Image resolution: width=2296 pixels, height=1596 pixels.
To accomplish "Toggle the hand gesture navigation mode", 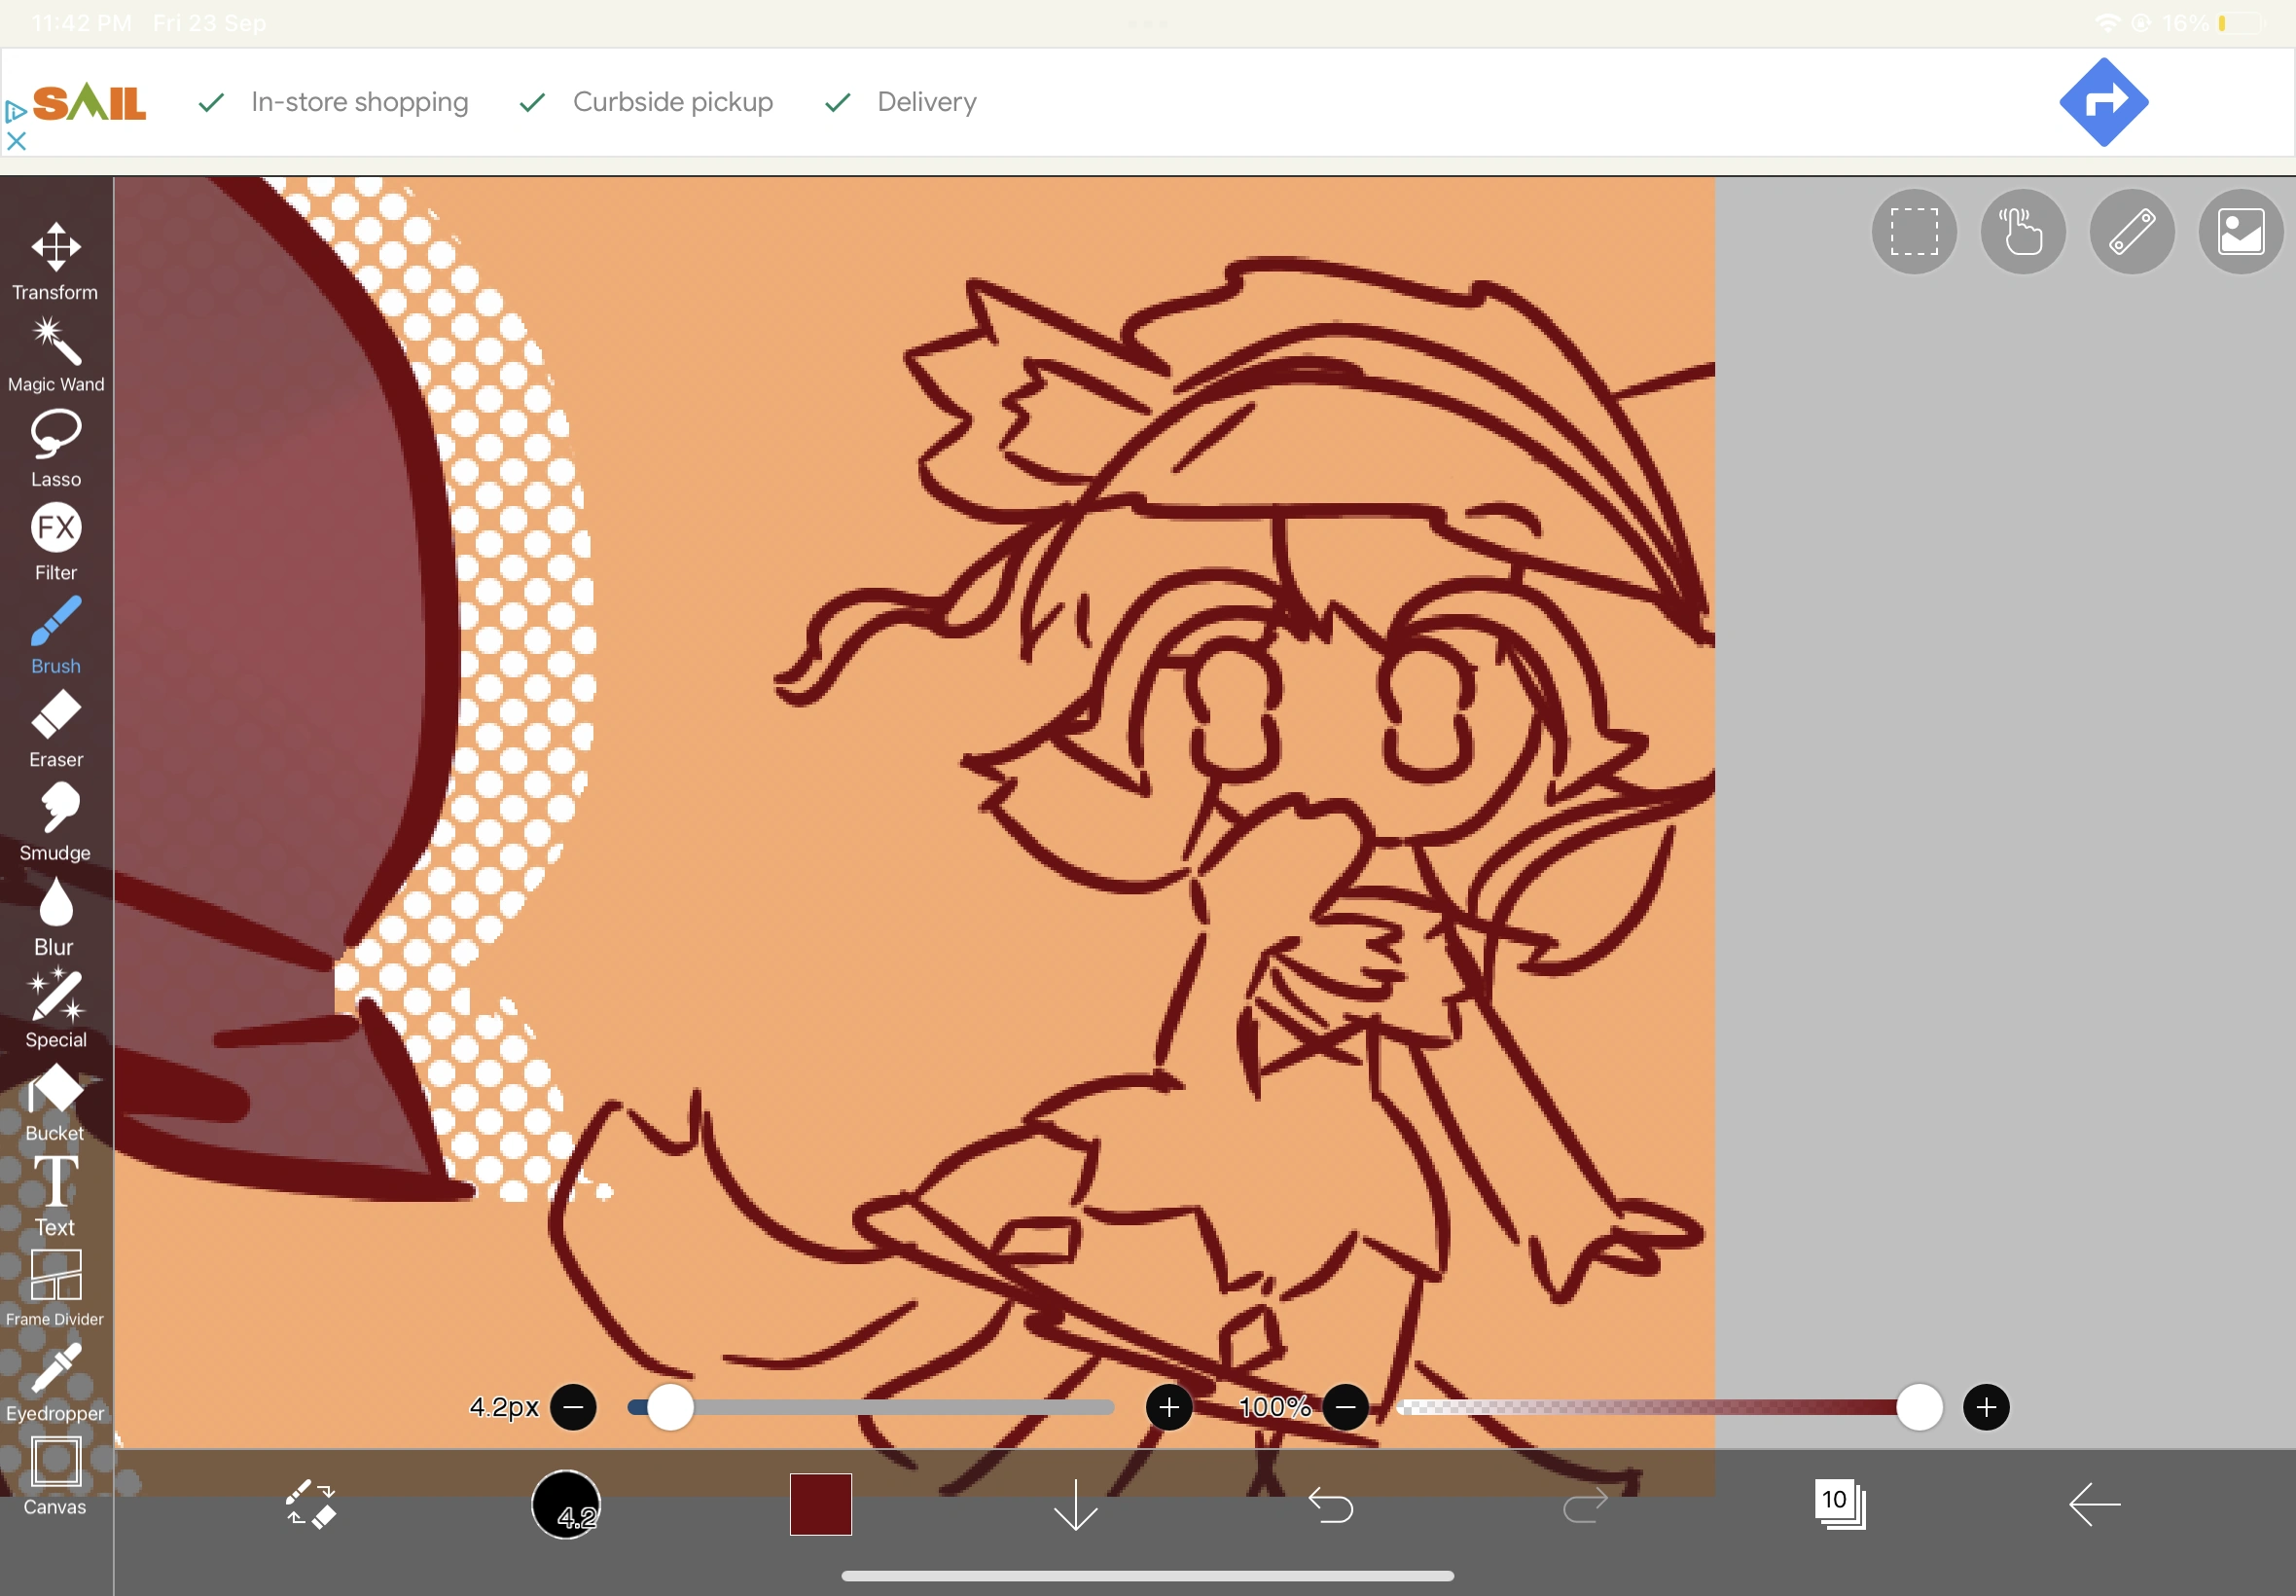I will point(2021,231).
